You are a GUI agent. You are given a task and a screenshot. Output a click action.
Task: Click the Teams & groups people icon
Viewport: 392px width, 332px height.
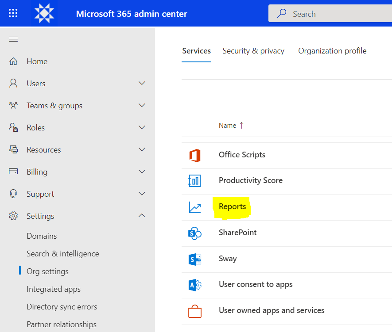(13, 106)
